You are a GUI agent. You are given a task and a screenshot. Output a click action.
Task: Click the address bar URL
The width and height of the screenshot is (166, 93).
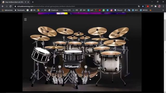46,6
